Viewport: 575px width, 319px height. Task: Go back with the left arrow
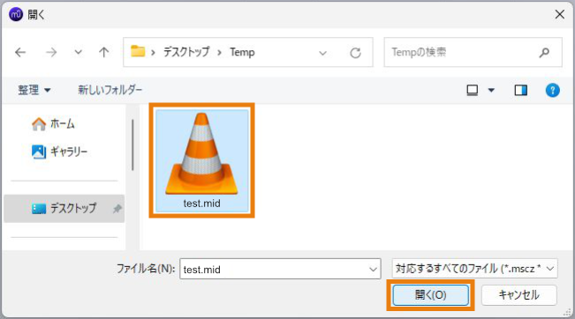pos(20,52)
